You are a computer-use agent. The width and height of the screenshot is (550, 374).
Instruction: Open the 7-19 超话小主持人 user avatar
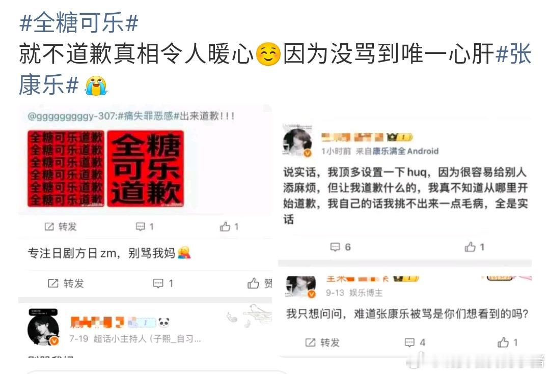43,328
